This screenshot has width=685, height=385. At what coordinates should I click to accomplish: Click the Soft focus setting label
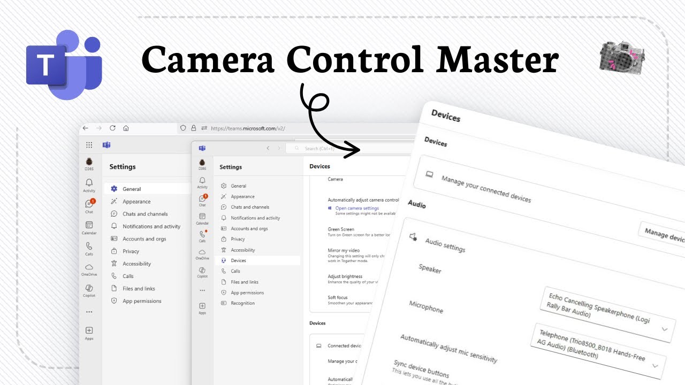click(338, 297)
